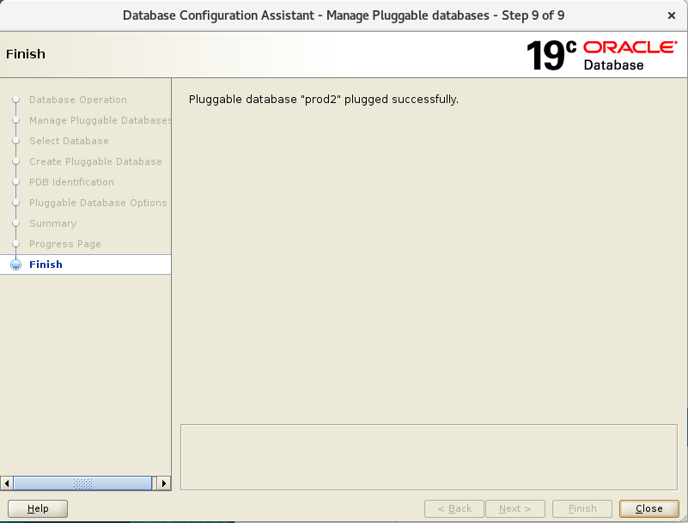The height and width of the screenshot is (523, 688).
Task: Click the sidebar scrollbar's right arrow
Action: click(x=164, y=483)
